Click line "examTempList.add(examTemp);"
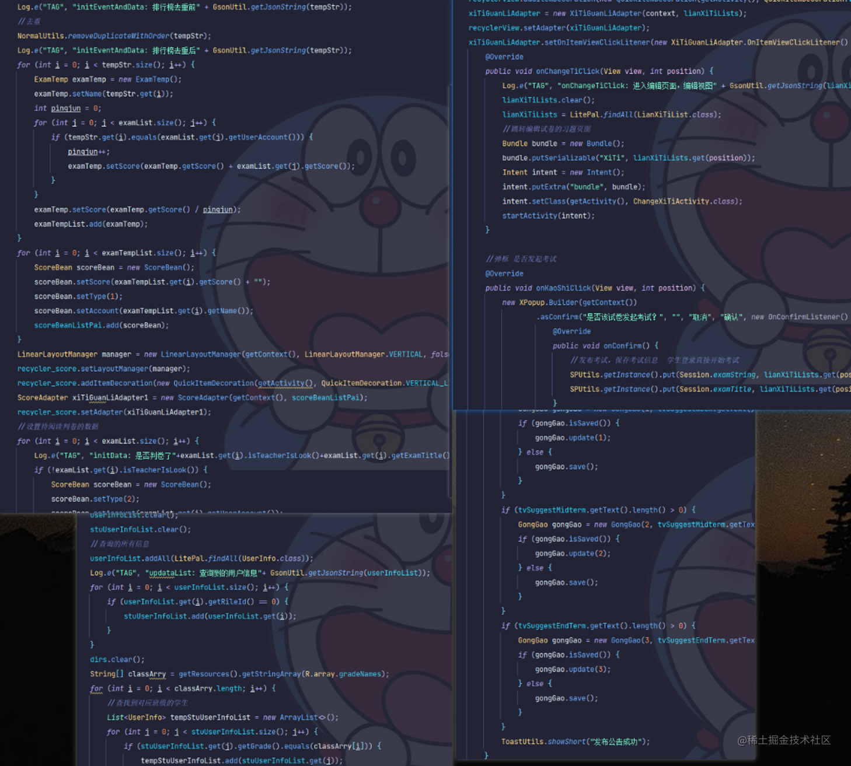 coord(91,224)
